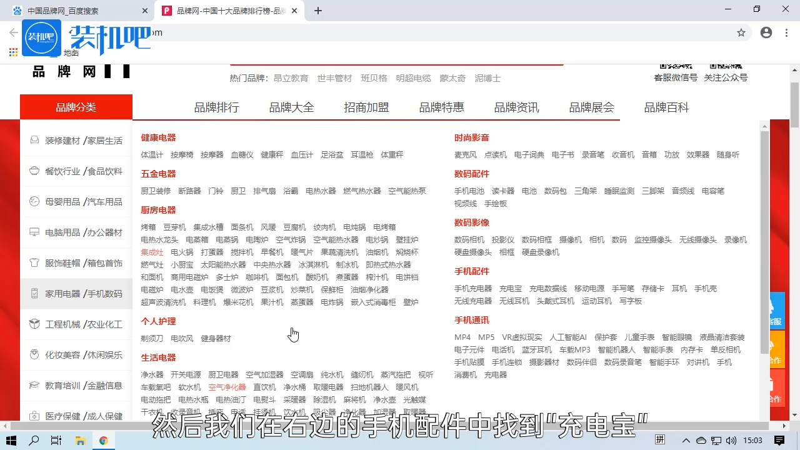Click the back navigation arrow
Image resolution: width=800 pixels, height=450 pixels.
(x=12, y=32)
